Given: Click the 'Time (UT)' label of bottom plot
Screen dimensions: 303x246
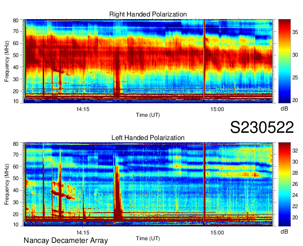Looking at the screenshot, I should click(x=148, y=238).
